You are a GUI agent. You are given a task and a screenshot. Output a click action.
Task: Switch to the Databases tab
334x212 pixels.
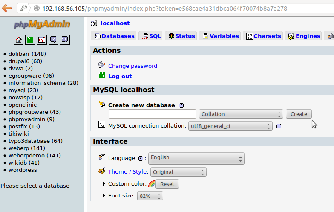[x=114, y=36]
